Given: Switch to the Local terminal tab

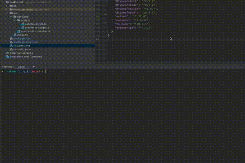Looking at the screenshot, I should click(x=21, y=66).
